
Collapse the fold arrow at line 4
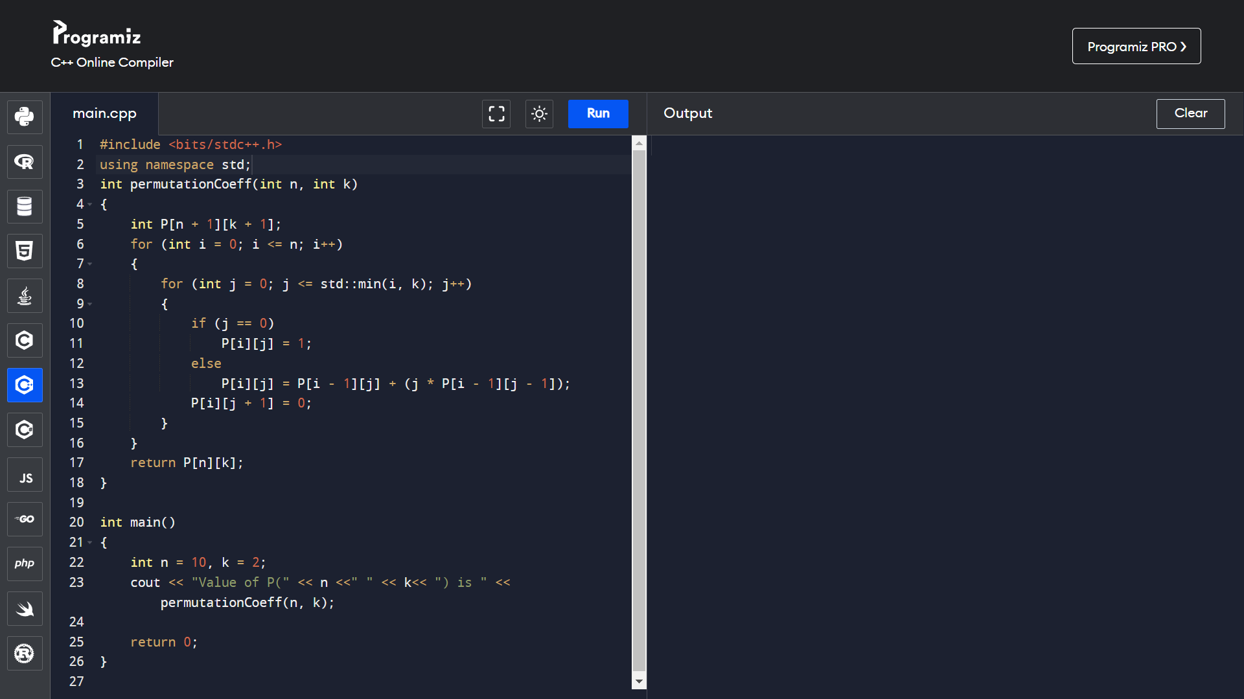(x=90, y=205)
